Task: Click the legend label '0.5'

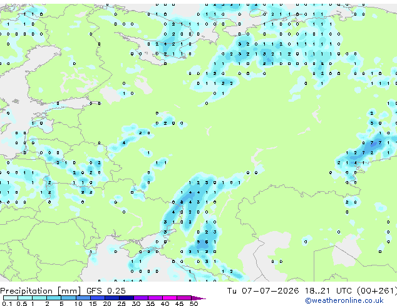Action: (22, 304)
